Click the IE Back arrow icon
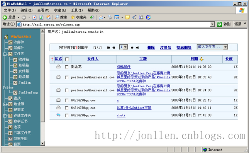This screenshot has width=249, height=153. (x=5, y=17)
